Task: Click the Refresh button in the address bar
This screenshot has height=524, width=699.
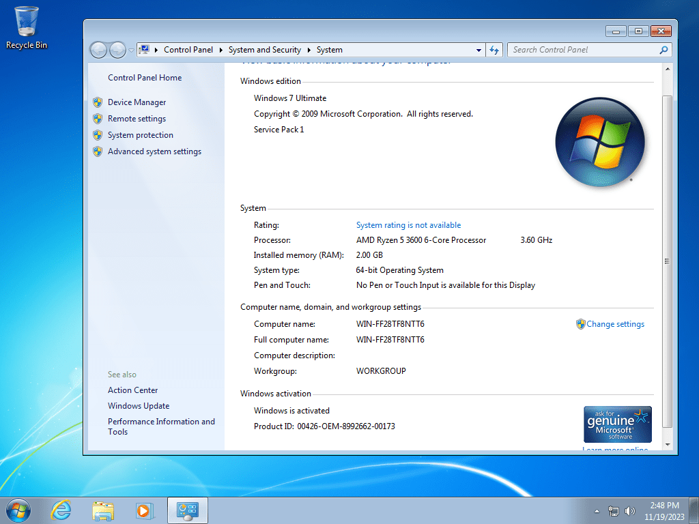Action: pyautogui.click(x=494, y=50)
